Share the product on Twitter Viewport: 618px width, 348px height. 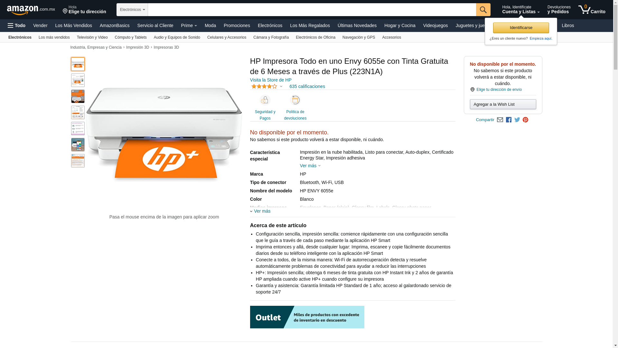(x=517, y=120)
